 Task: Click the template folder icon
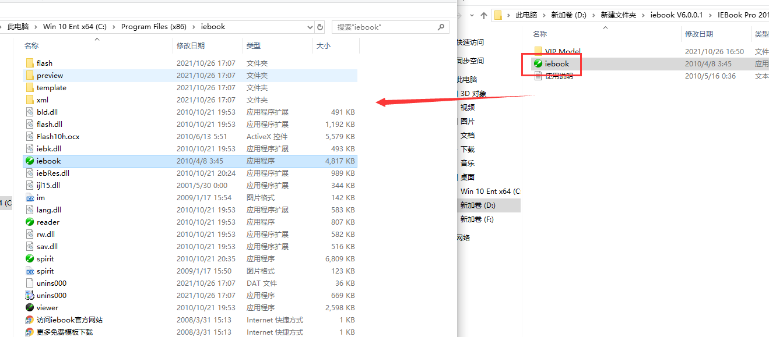pos(30,87)
